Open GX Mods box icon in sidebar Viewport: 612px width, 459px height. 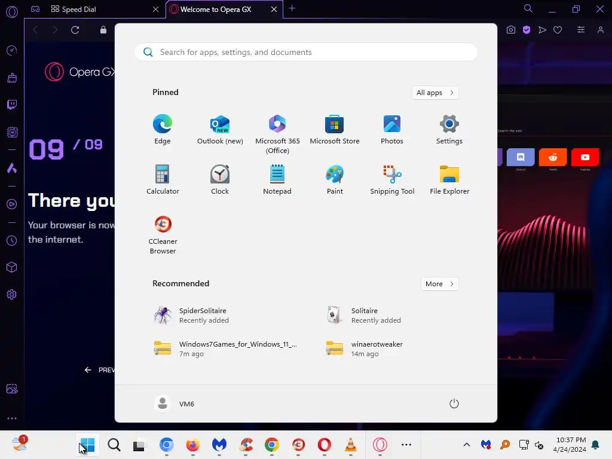click(x=12, y=132)
